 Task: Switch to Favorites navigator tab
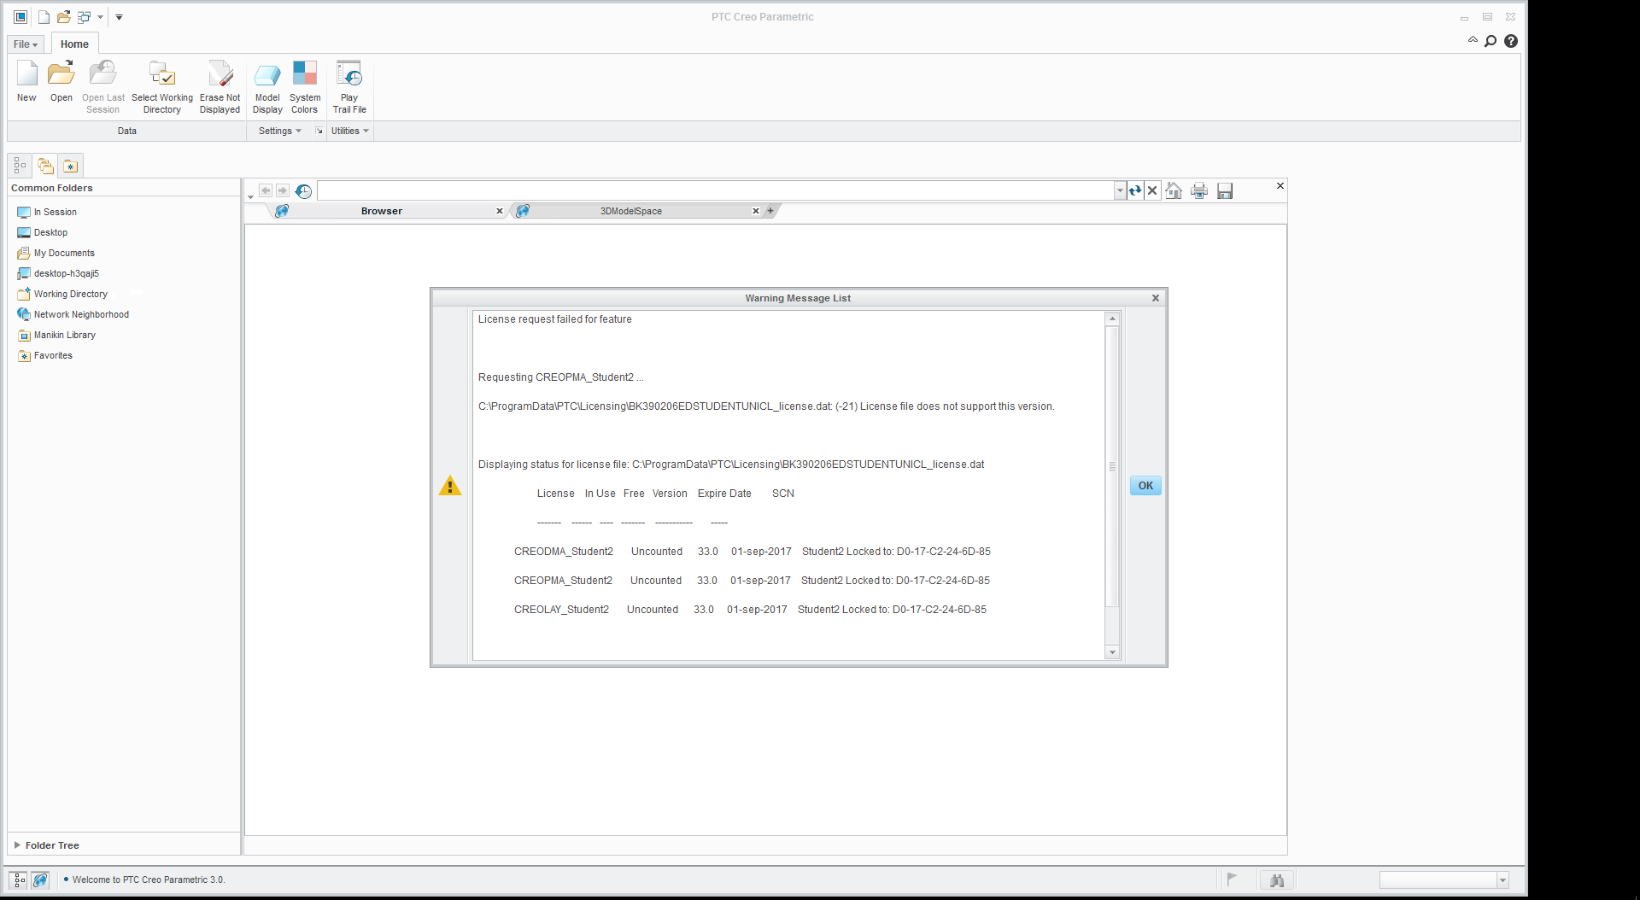coord(70,166)
